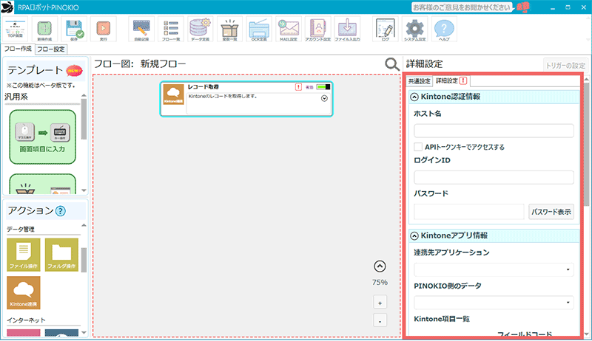Click the 75% zoom level text
Viewport: 592px width, 341px height.
point(380,282)
